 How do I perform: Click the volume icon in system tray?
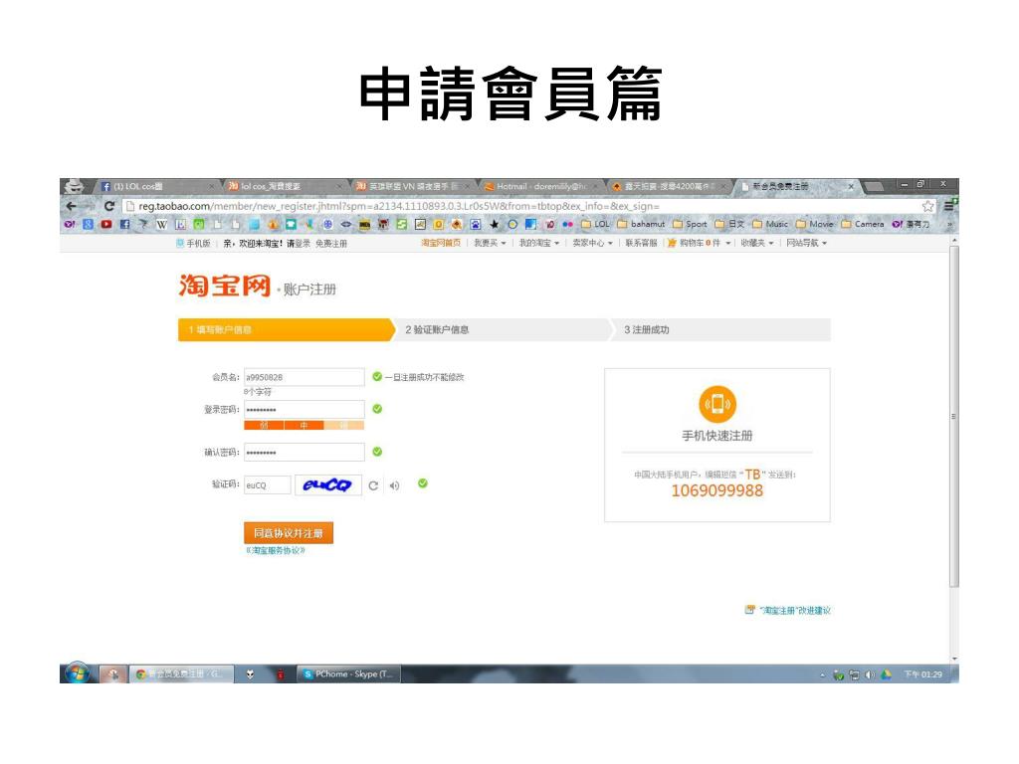870,675
